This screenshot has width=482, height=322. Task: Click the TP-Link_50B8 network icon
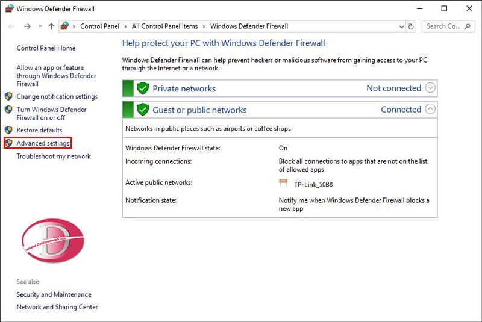point(283,183)
